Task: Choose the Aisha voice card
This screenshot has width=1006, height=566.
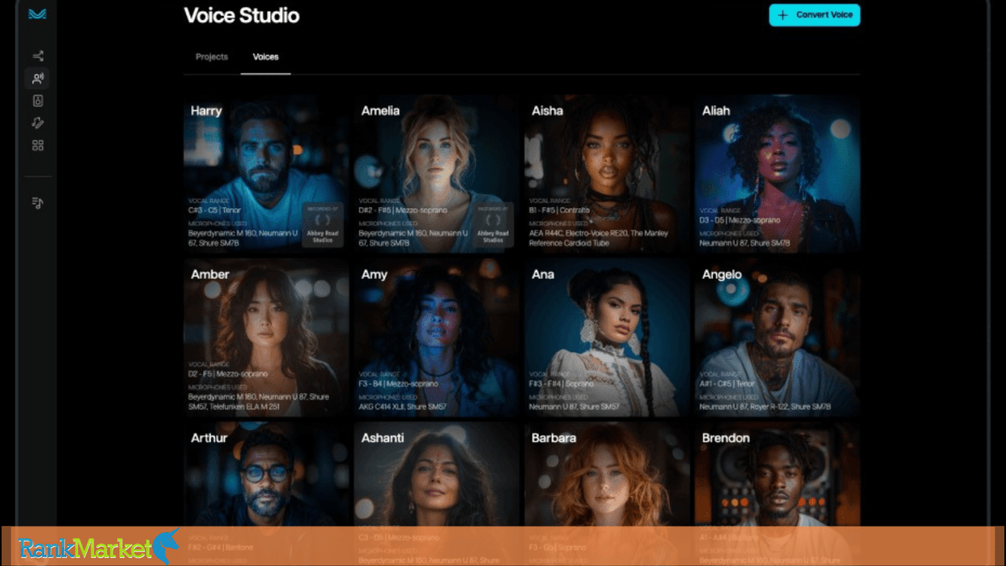Action: pos(607,174)
